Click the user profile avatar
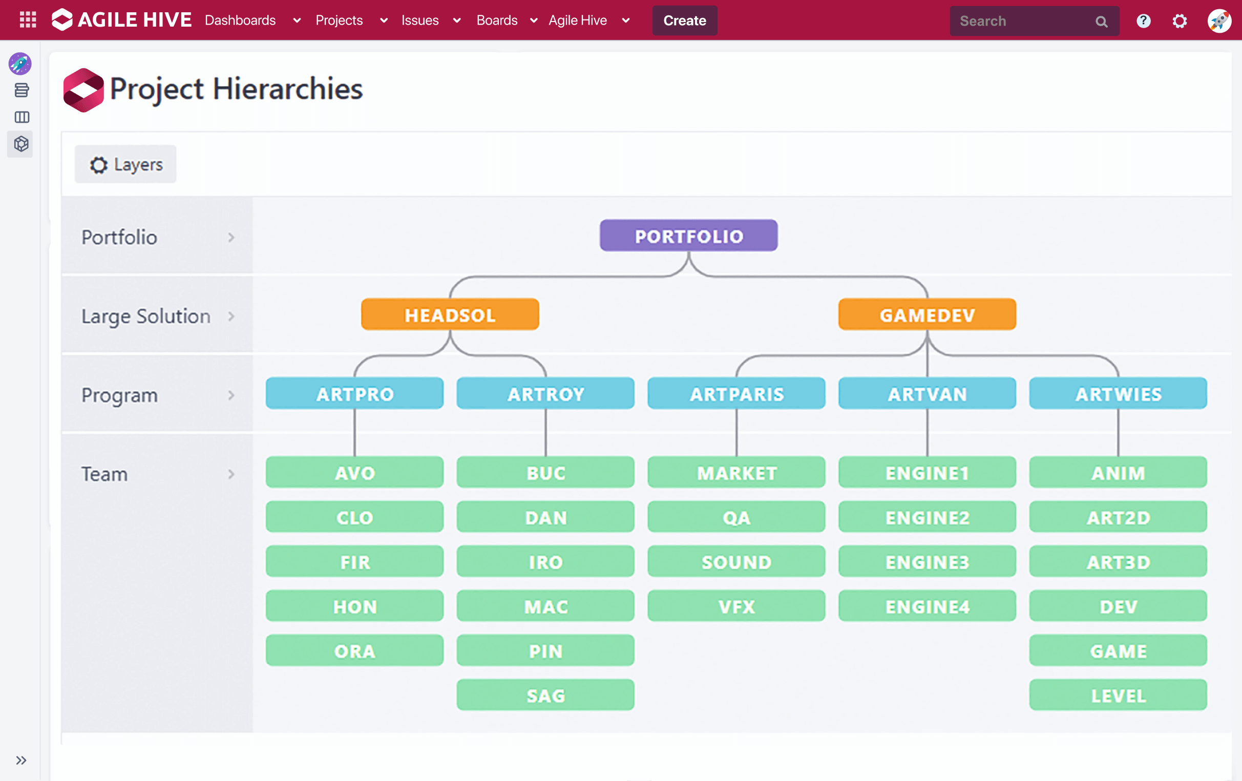This screenshot has height=781, width=1242. [x=1219, y=20]
